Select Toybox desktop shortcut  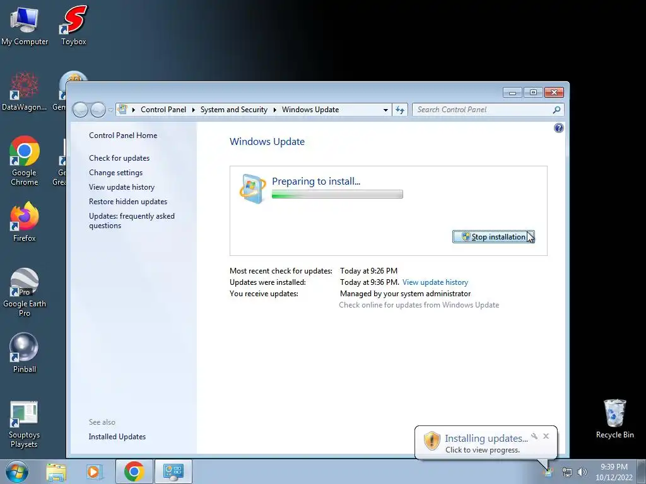coord(74,25)
